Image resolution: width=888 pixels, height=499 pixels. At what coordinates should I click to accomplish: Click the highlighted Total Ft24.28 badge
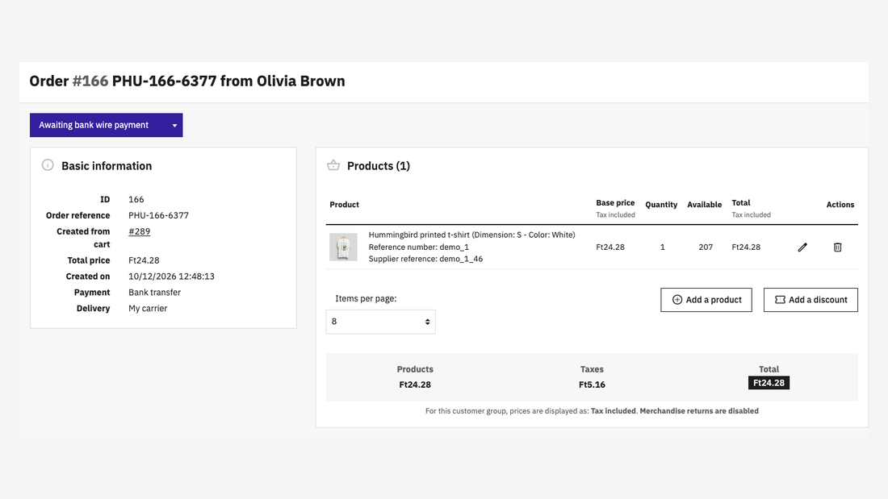coord(769,383)
